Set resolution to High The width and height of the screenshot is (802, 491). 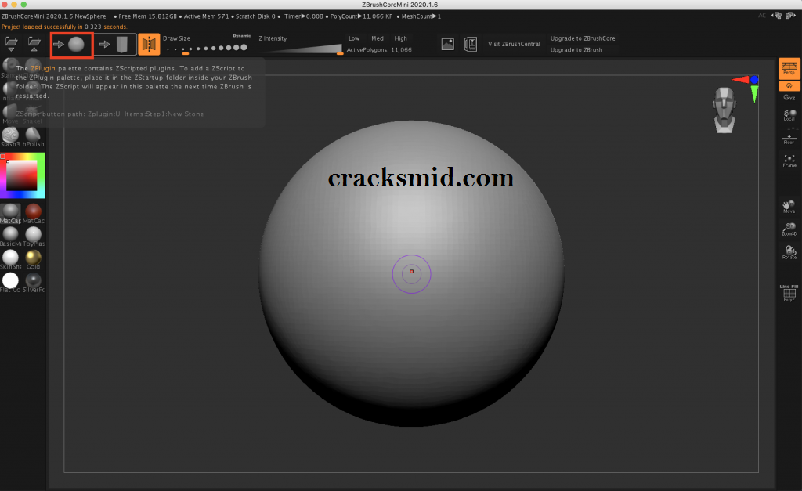[x=400, y=38]
